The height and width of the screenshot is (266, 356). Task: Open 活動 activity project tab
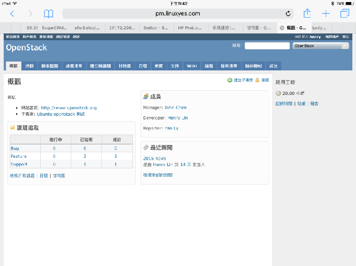[29, 66]
